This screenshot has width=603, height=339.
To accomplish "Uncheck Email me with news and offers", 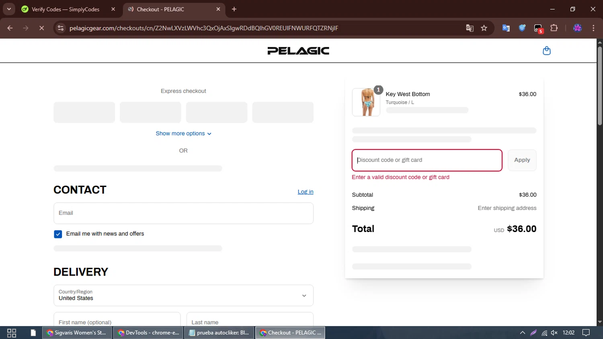I will pos(58,234).
